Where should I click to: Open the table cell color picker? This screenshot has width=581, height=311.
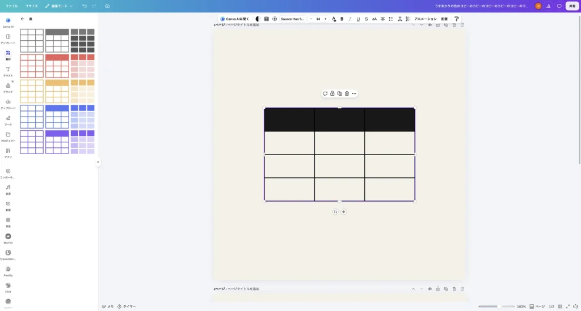(258, 19)
